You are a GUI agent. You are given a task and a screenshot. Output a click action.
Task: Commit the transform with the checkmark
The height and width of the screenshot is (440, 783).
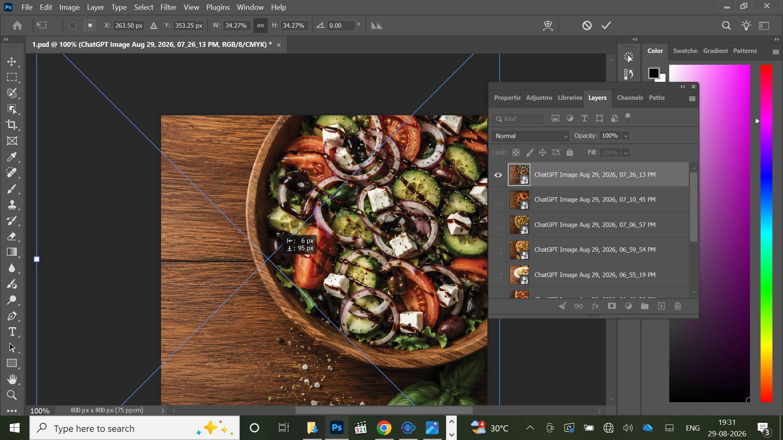click(606, 25)
